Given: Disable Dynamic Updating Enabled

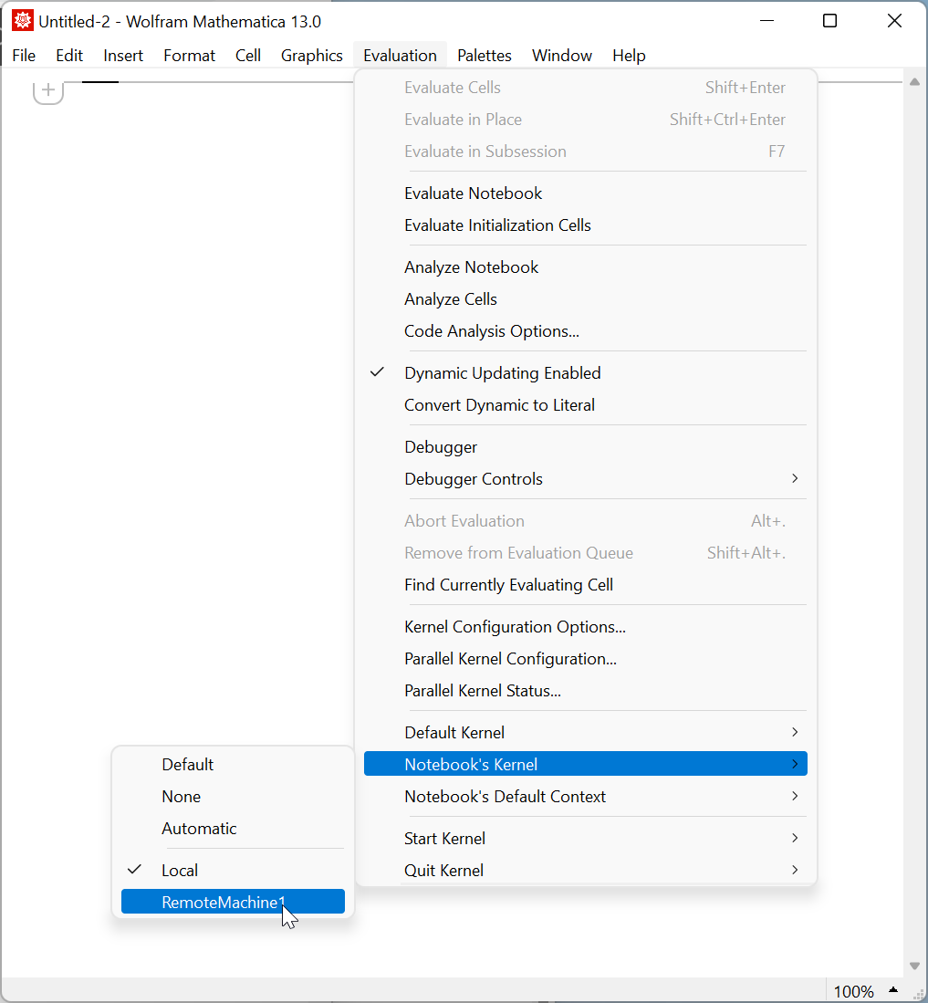Looking at the screenshot, I should 503,372.
